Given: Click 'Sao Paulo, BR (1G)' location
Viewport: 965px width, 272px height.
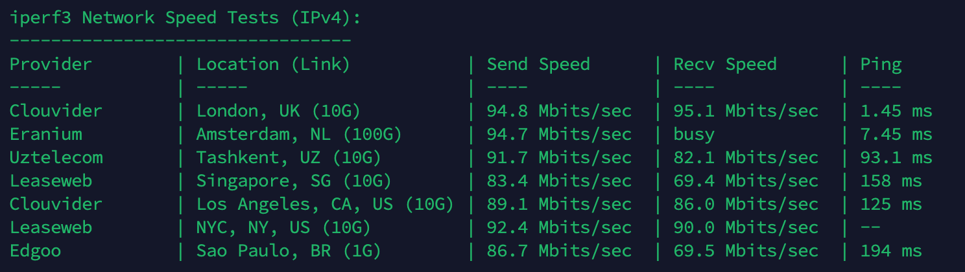Looking at the screenshot, I should (289, 251).
